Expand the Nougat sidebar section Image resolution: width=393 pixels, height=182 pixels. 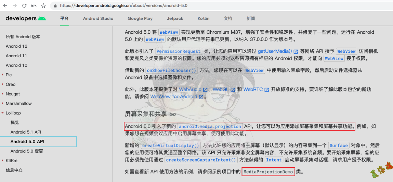point(3,94)
